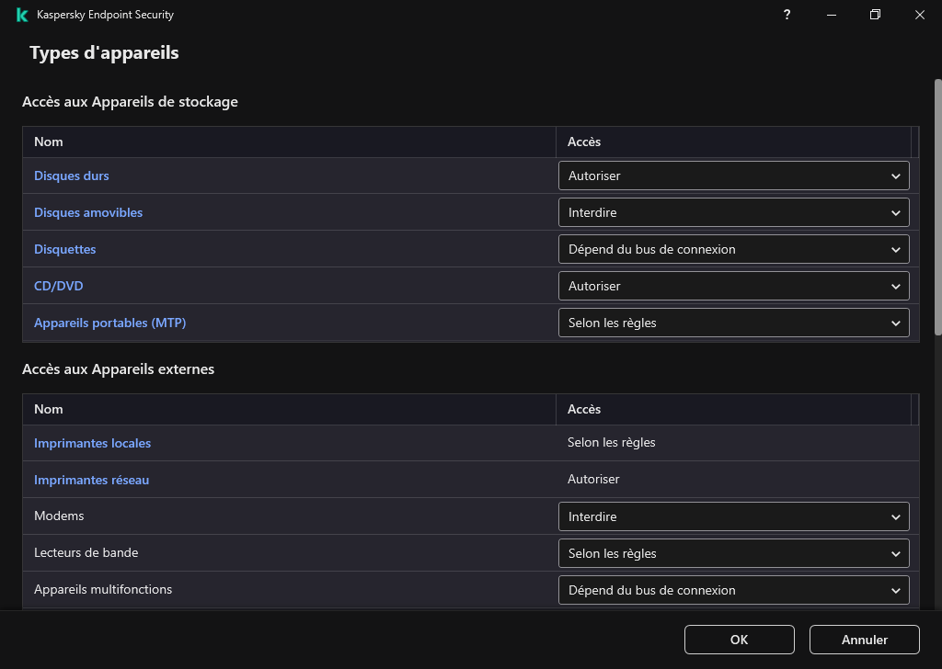Image resolution: width=942 pixels, height=669 pixels.
Task: Open Appareils portables (MTP) link
Action: [110, 323]
